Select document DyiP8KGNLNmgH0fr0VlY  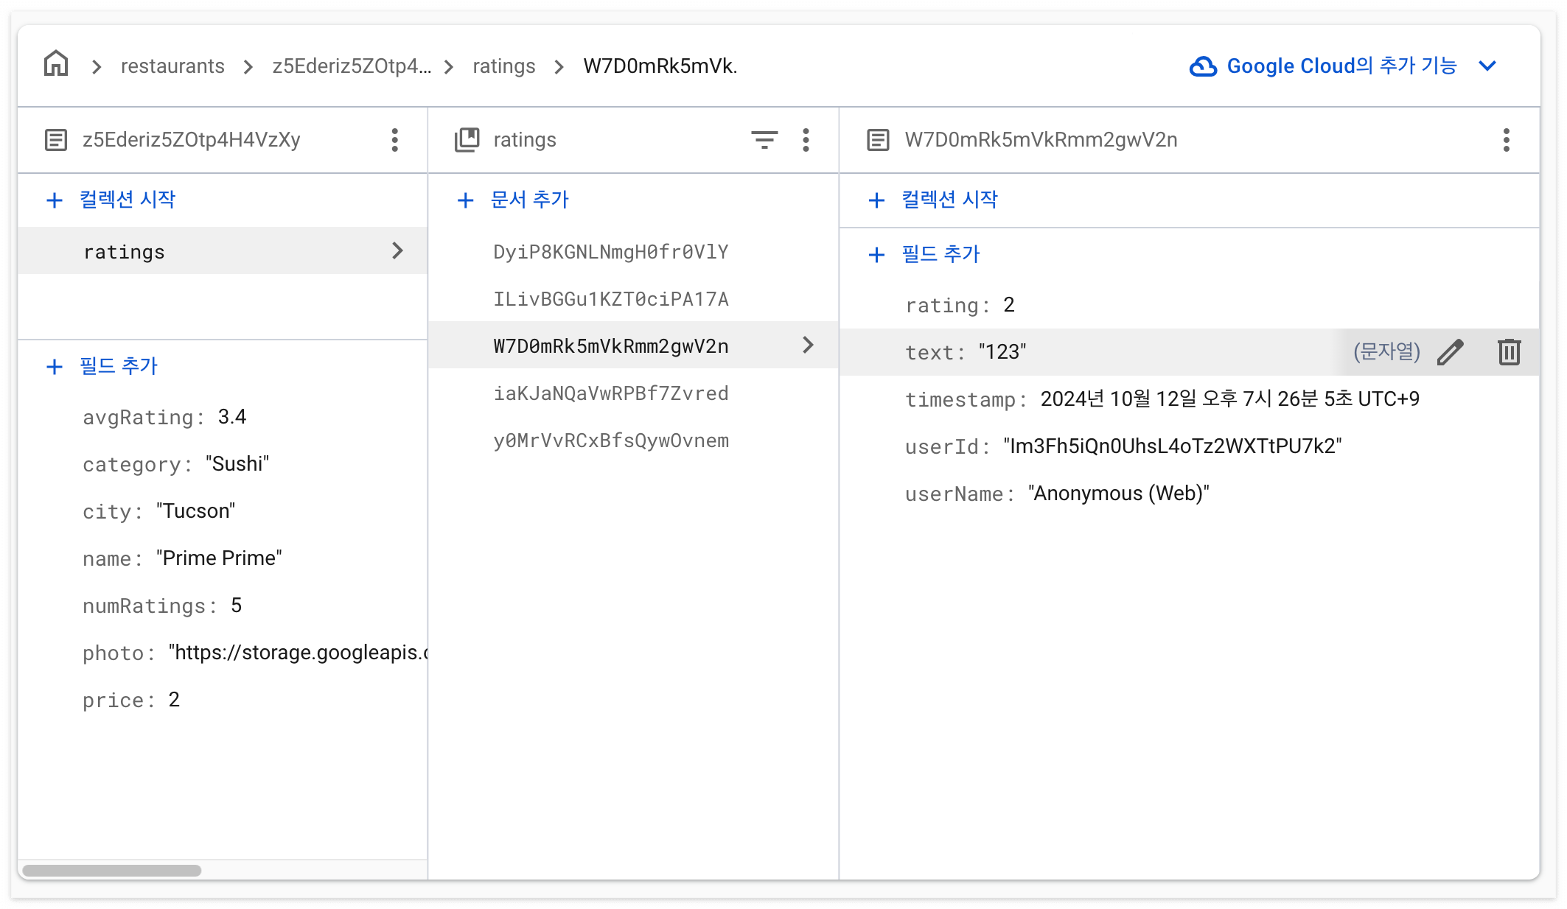coord(610,252)
